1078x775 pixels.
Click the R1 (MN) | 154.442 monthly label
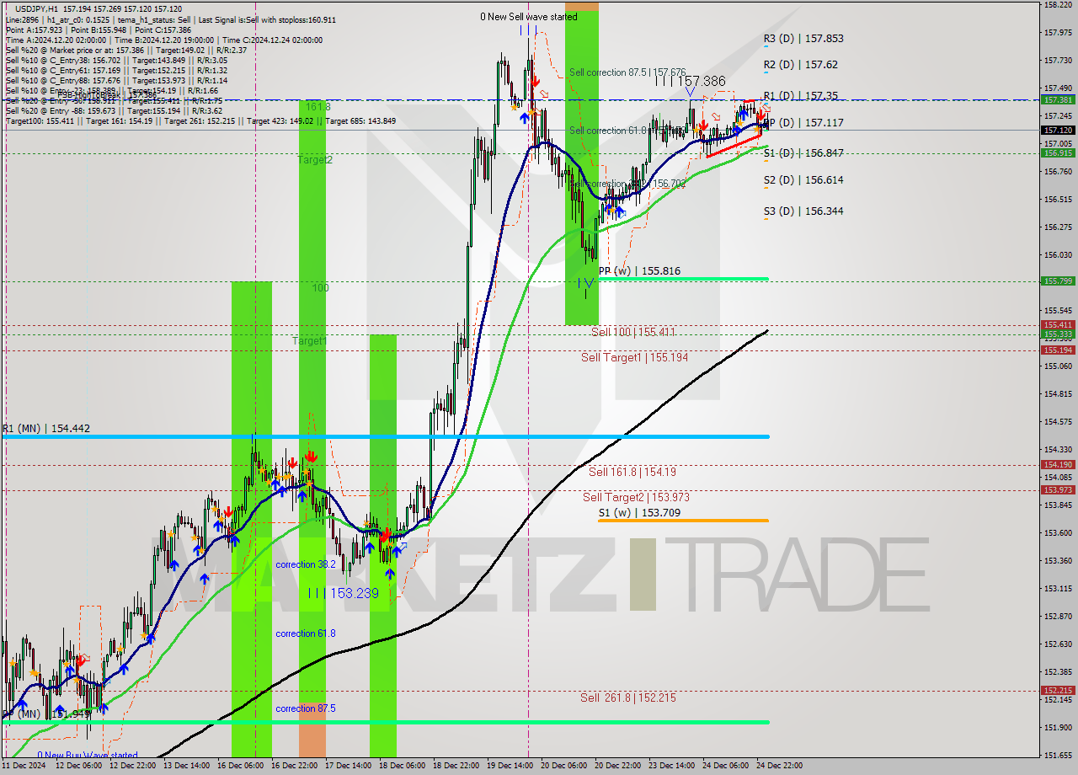pyautogui.click(x=45, y=429)
